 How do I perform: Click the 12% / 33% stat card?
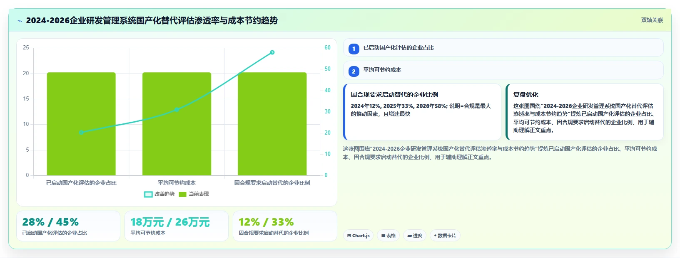point(285,226)
